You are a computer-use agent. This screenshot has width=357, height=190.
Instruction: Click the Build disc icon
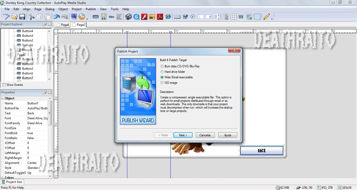pos(82,17)
